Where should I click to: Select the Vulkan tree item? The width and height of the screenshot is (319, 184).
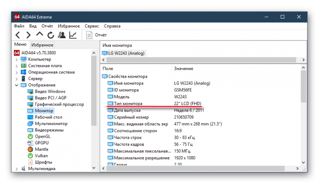(41, 156)
